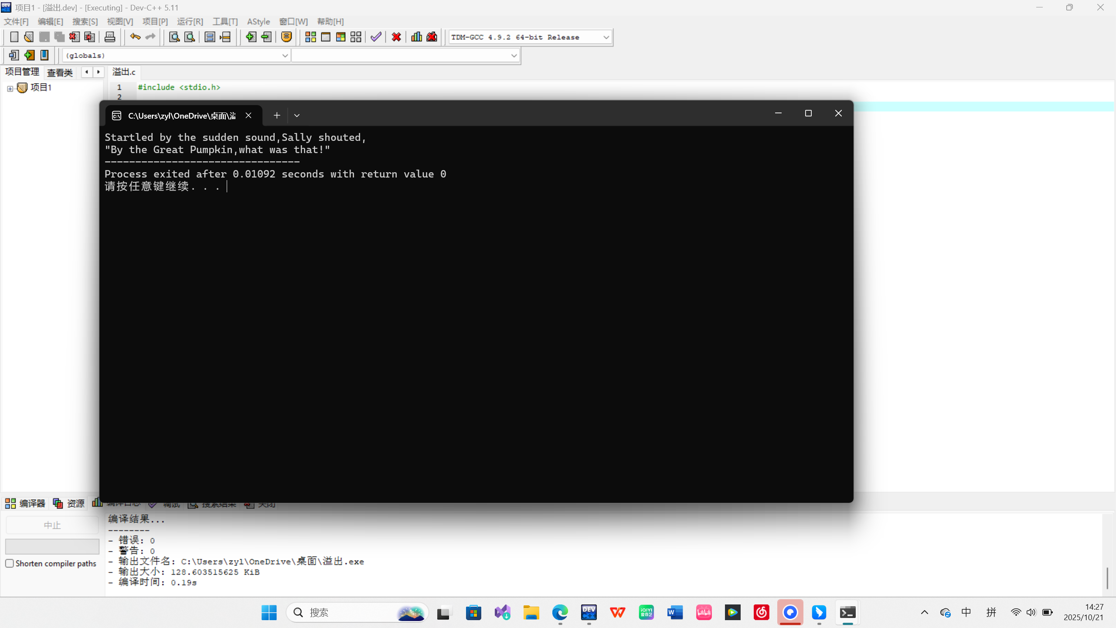Click the New file blank page icon
This screenshot has width=1116, height=628.
point(14,37)
